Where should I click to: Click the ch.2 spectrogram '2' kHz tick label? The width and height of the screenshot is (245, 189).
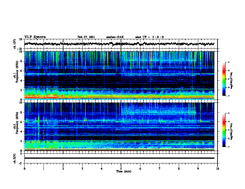(22, 141)
